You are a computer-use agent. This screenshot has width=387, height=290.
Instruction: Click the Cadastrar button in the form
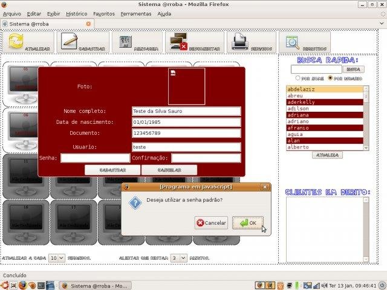[112, 170]
